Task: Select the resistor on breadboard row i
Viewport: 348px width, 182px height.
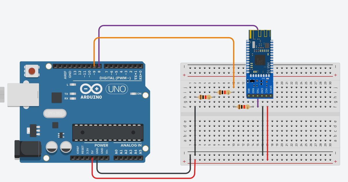Action: pyautogui.click(x=224, y=92)
